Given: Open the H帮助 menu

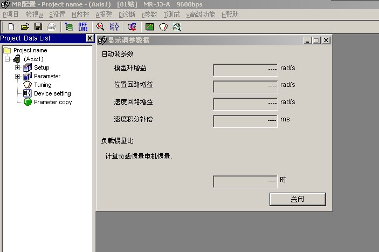Looking at the screenshot, I should [x=230, y=15].
